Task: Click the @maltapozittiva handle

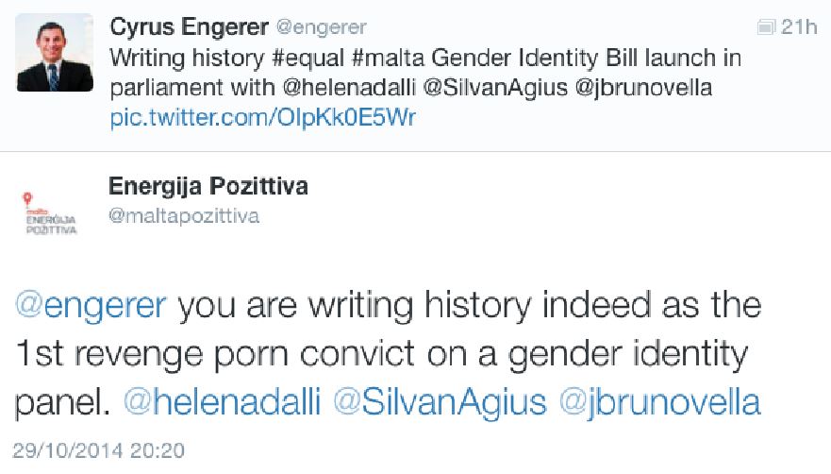Action: click(184, 216)
